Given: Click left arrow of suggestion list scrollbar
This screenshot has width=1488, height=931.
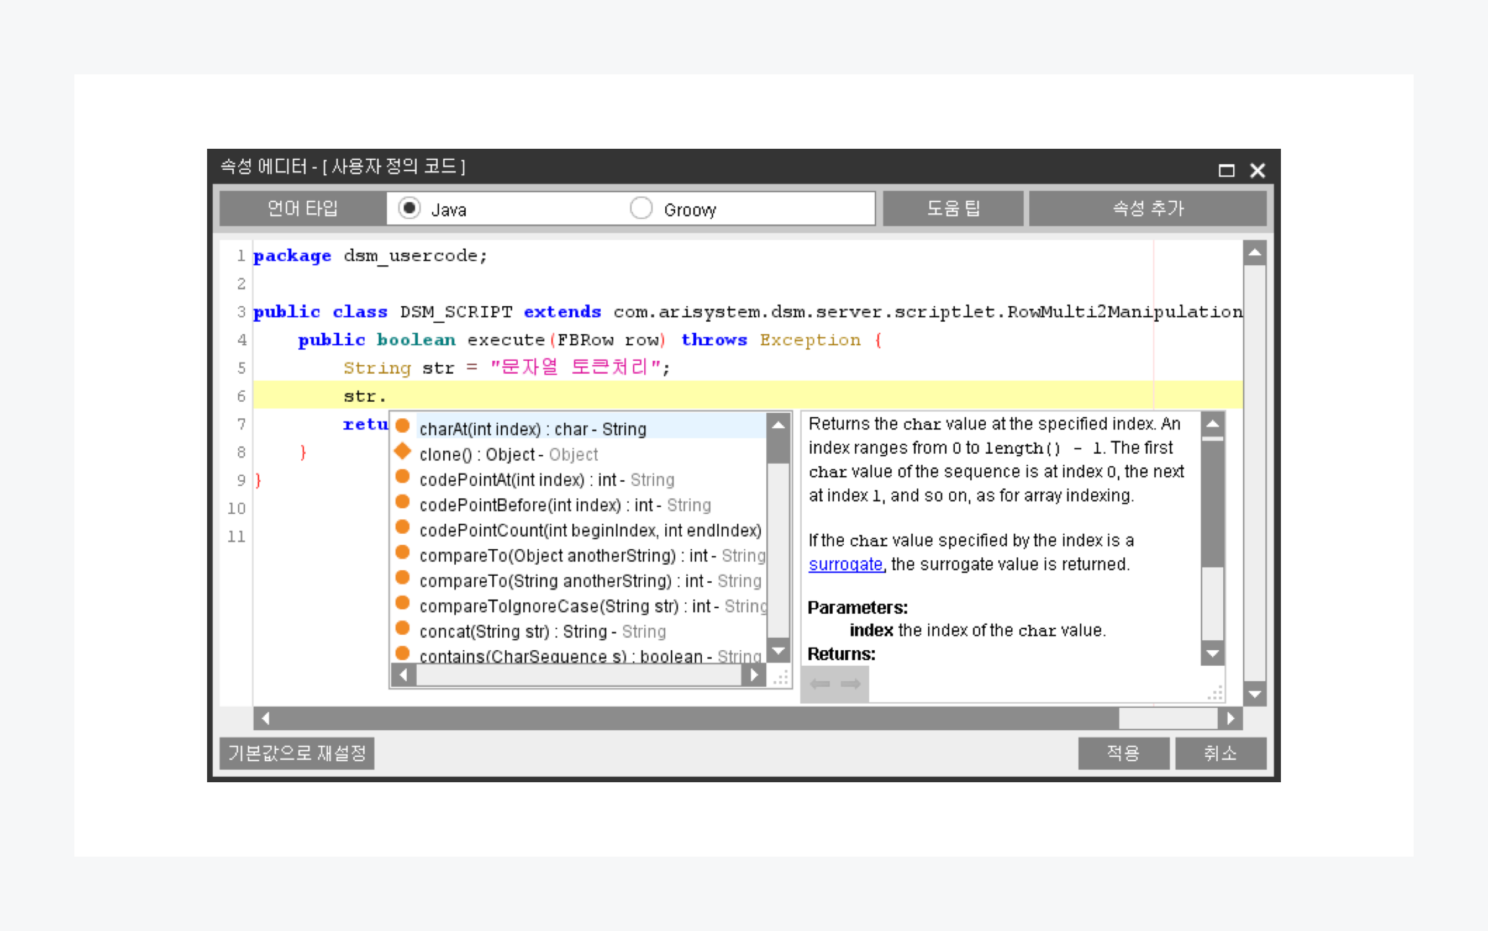Looking at the screenshot, I should [x=404, y=675].
